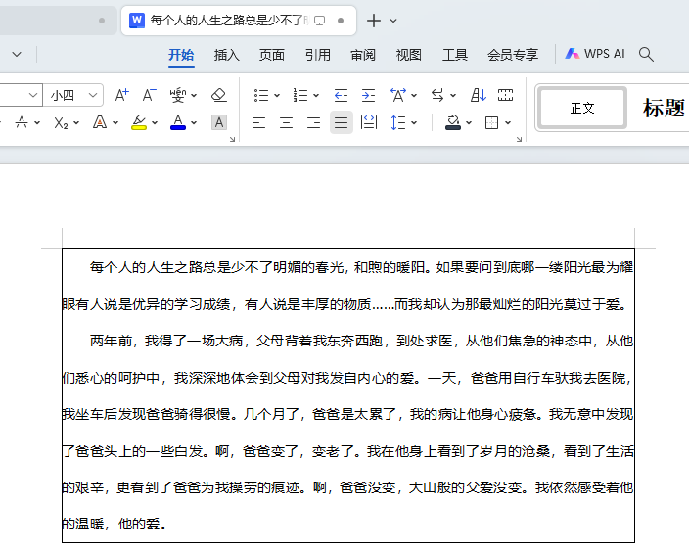Switch to 开始 tab
This screenshot has width=689, height=551.
coord(181,55)
